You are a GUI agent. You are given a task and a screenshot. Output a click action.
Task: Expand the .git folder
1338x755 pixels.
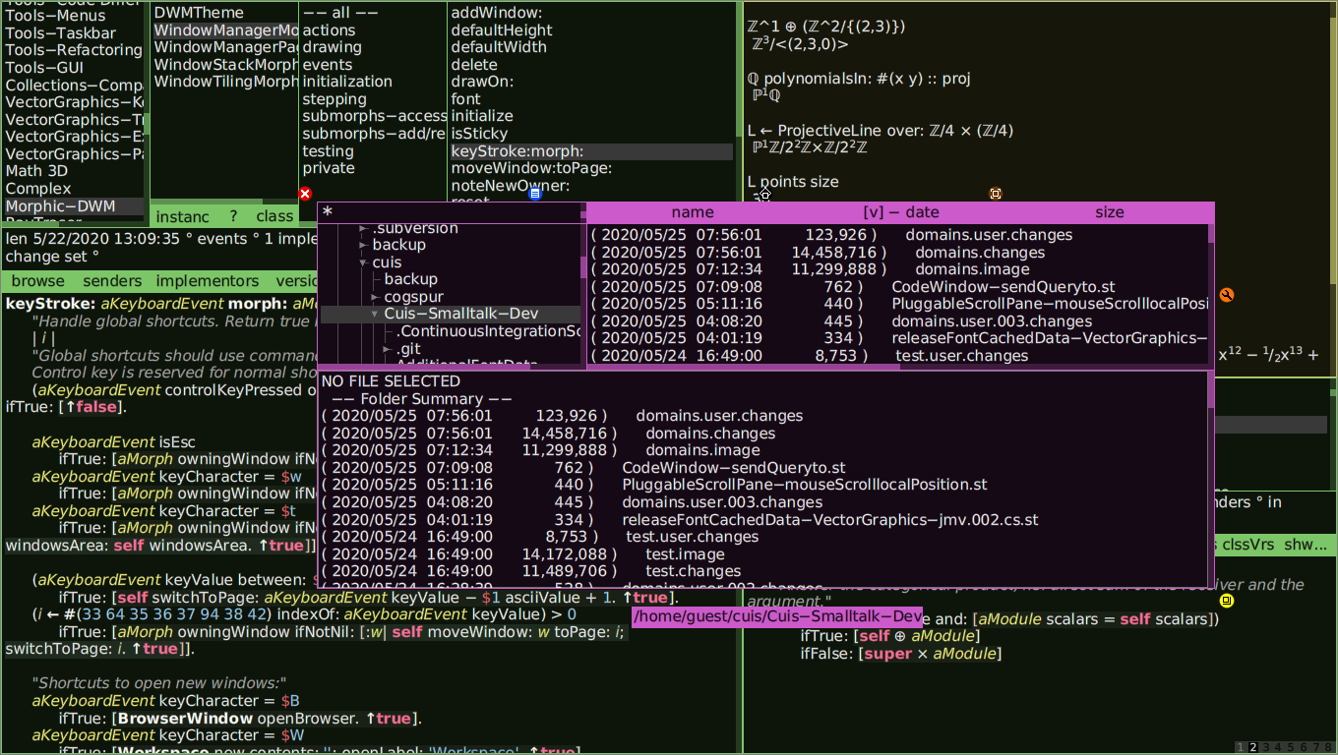[388, 349]
